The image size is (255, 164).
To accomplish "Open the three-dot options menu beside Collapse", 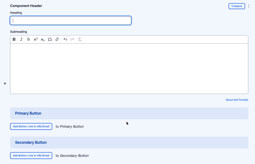I will (249, 6).
